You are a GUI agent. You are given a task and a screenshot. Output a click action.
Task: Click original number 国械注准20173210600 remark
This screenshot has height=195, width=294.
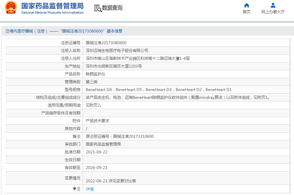click(x=120, y=136)
